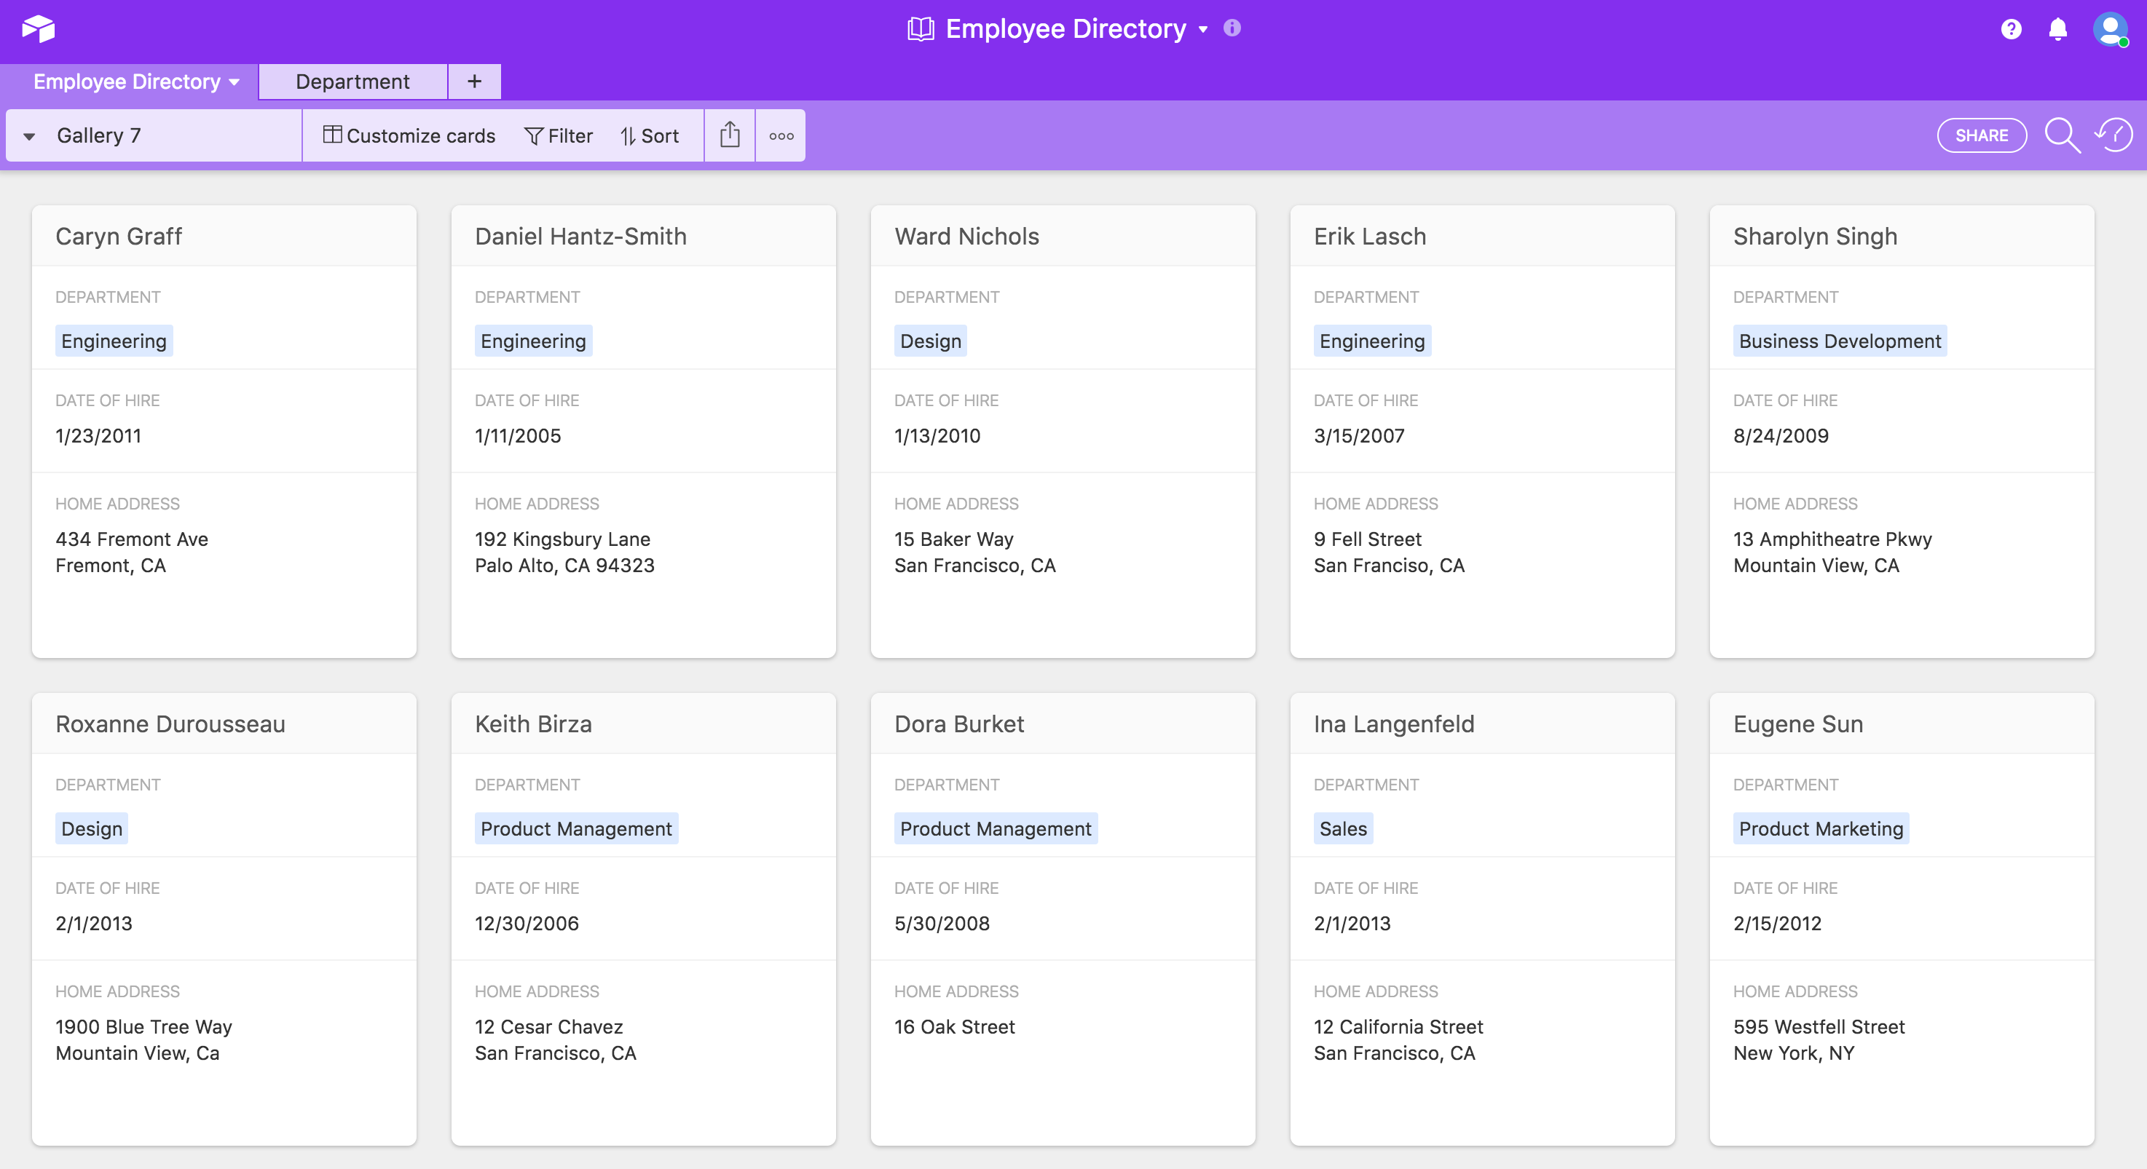Image resolution: width=2147 pixels, height=1169 pixels.
Task: Click the Caryn Graff employee card
Action: (223, 426)
